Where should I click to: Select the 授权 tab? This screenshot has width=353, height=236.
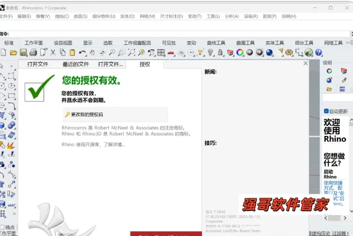click(145, 64)
